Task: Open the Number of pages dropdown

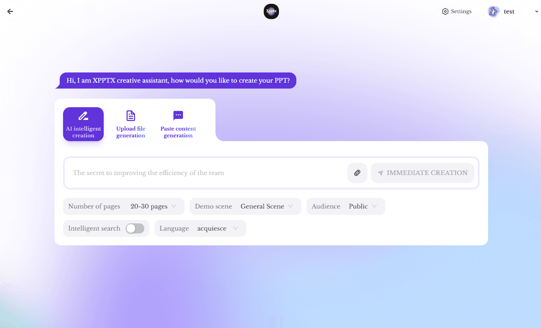Action: pyautogui.click(x=154, y=206)
